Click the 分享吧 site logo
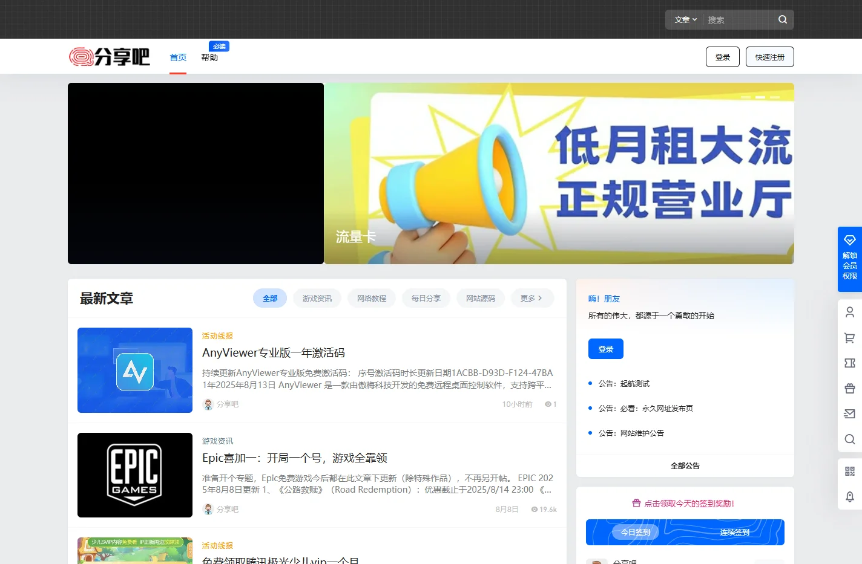 click(110, 57)
